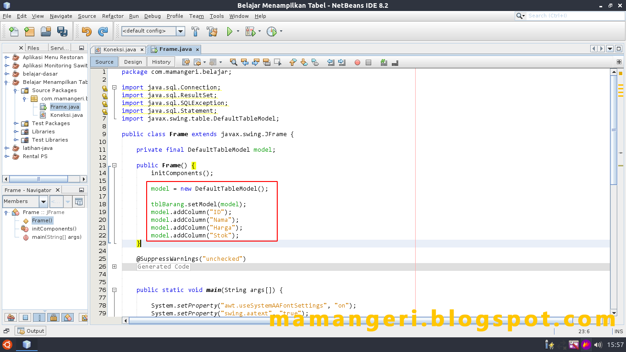Build the project using the hammer icon
The width and height of the screenshot is (626, 352).
194,31
